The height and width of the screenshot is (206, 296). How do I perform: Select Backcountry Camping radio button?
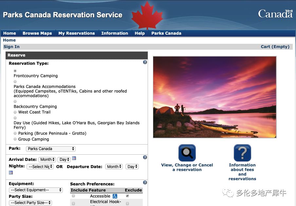15,101
